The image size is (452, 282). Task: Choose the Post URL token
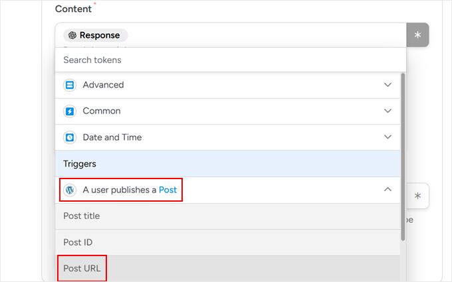[x=82, y=269]
